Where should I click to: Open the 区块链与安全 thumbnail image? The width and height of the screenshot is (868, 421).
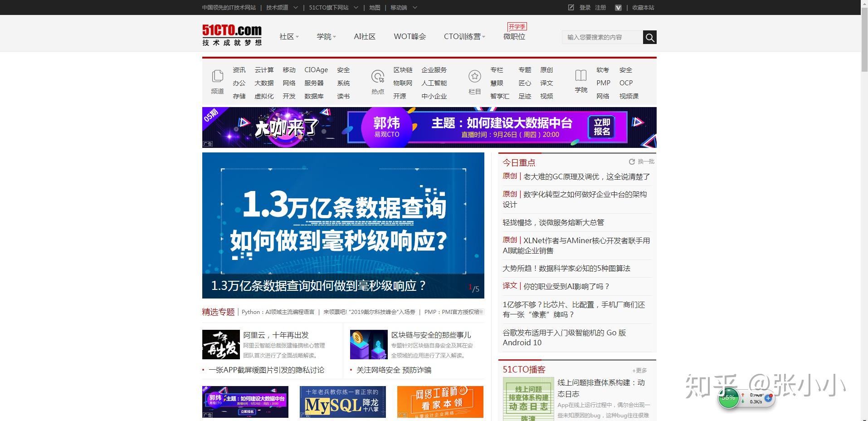coord(369,345)
